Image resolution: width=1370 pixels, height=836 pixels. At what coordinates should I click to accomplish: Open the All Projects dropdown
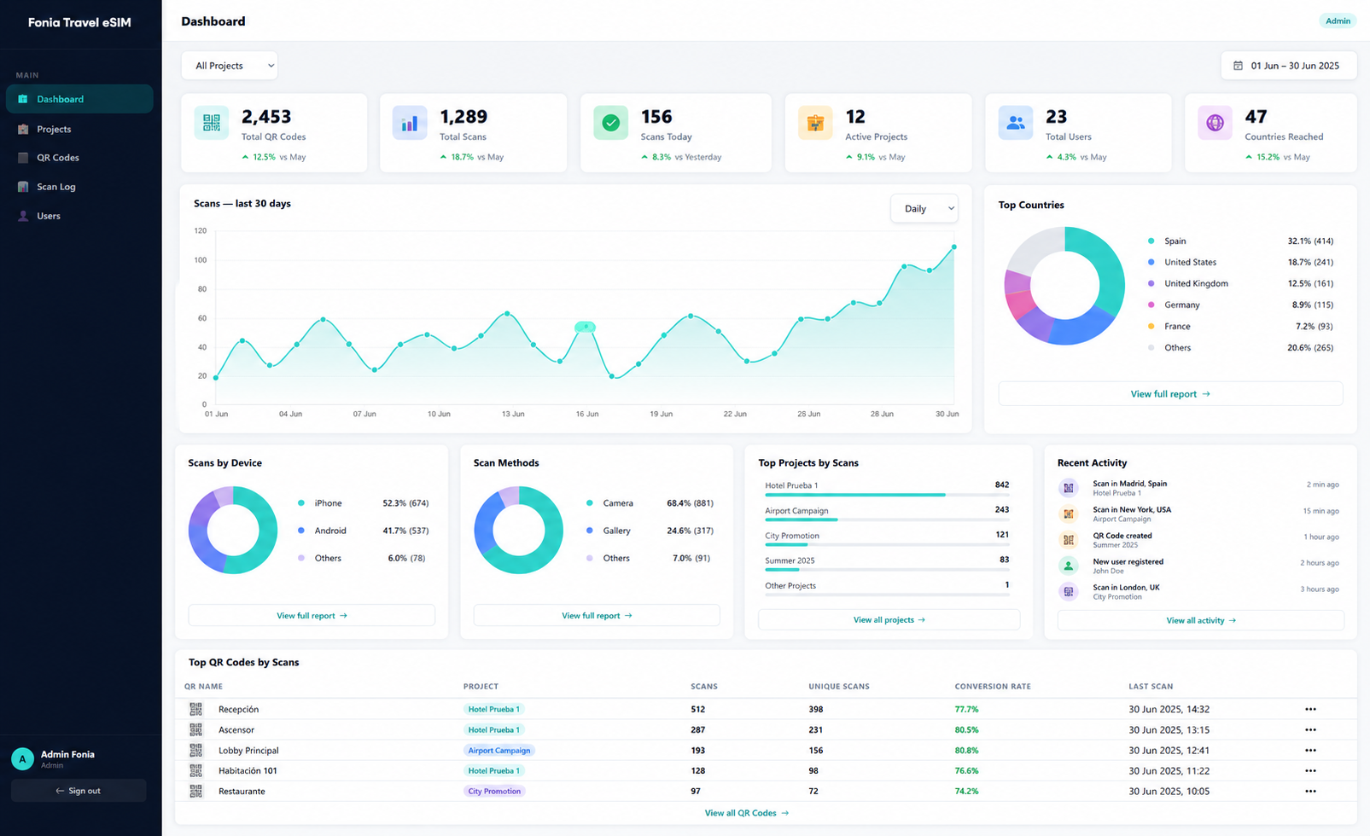(229, 66)
